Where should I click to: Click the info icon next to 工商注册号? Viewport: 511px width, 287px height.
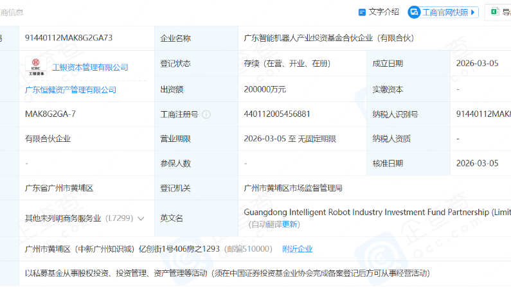[206, 114]
